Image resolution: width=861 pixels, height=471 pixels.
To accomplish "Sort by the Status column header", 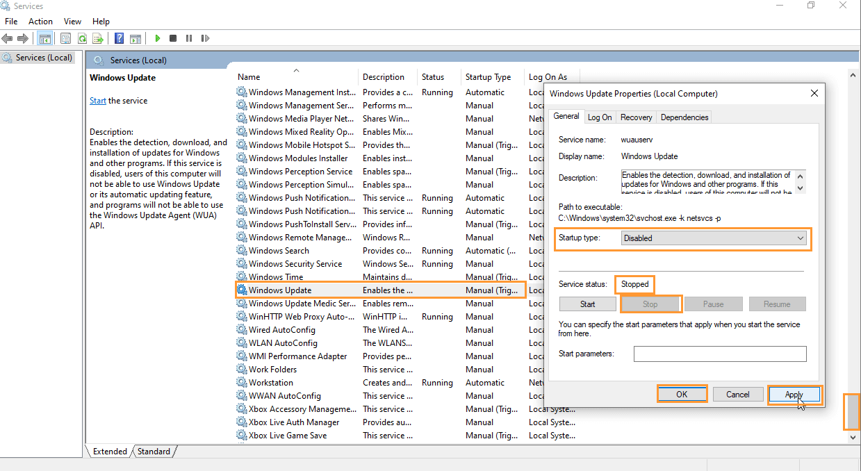I will tap(439, 77).
